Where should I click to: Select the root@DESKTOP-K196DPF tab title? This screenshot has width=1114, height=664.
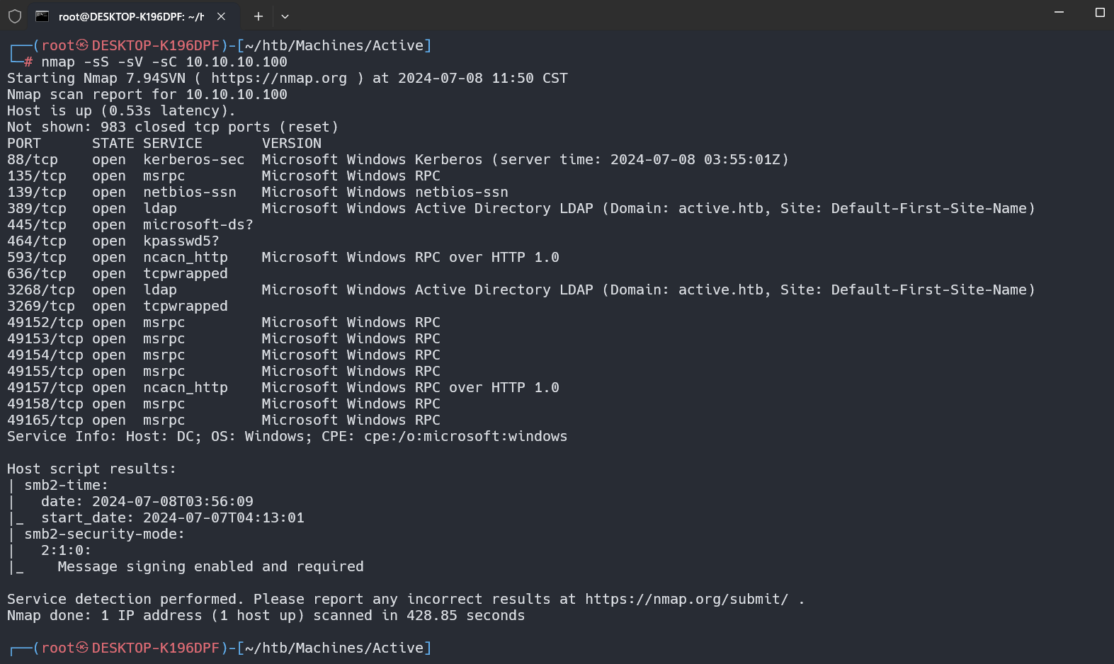point(131,16)
